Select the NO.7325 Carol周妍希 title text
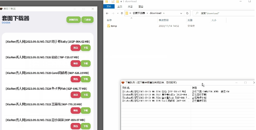 tap(47, 73)
